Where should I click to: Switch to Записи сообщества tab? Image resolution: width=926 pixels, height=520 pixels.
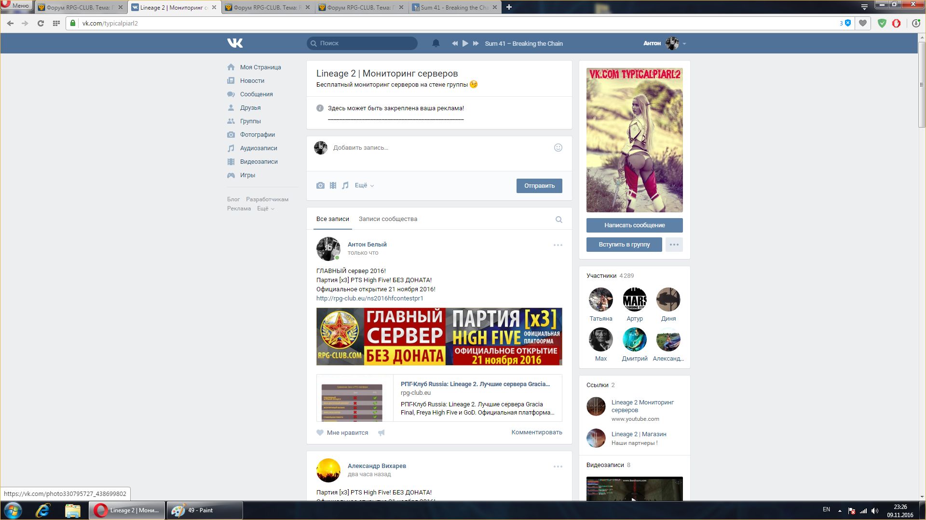coord(388,219)
